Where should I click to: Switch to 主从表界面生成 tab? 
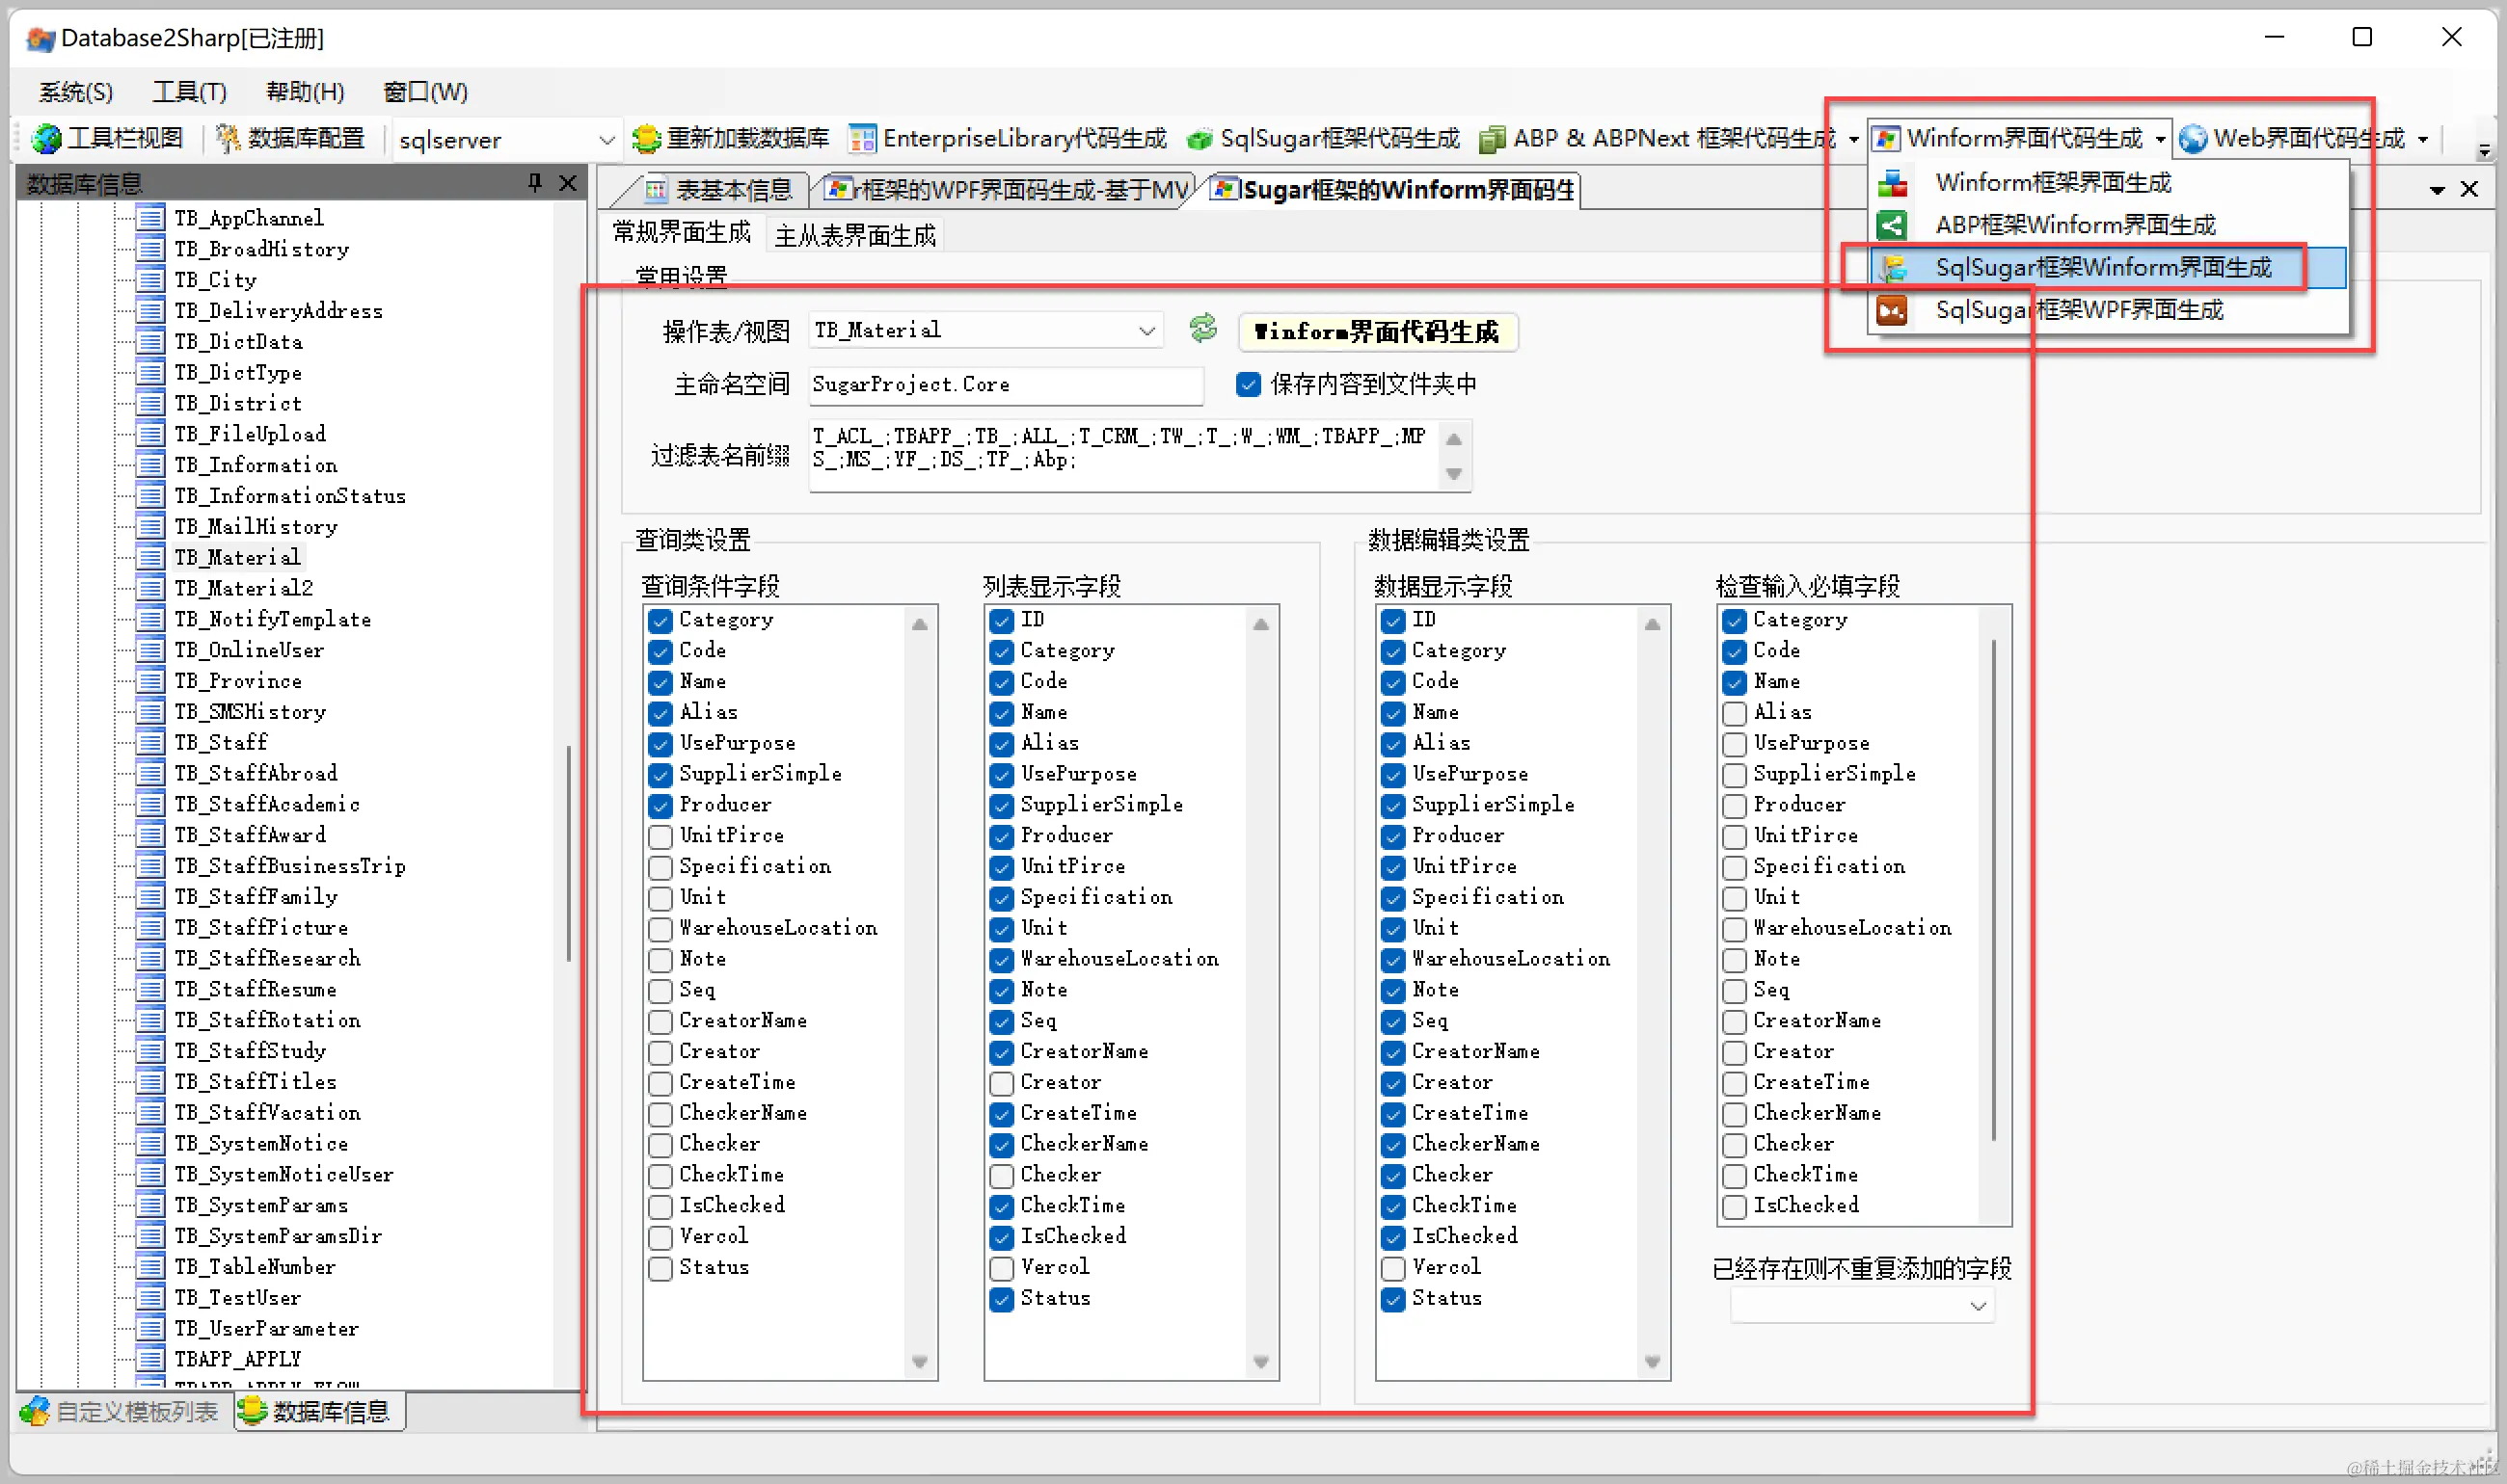click(854, 235)
